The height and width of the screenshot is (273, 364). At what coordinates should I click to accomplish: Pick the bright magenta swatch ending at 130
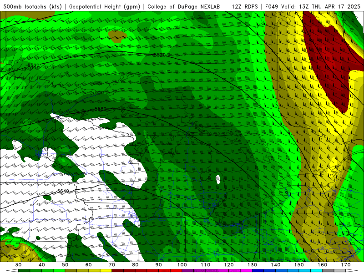coord(246,271)
